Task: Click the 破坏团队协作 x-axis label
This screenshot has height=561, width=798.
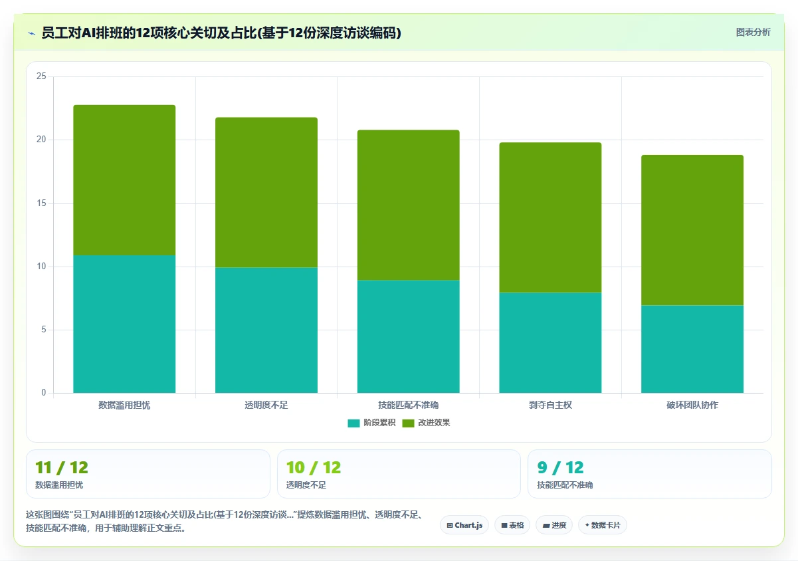Action: pos(692,405)
